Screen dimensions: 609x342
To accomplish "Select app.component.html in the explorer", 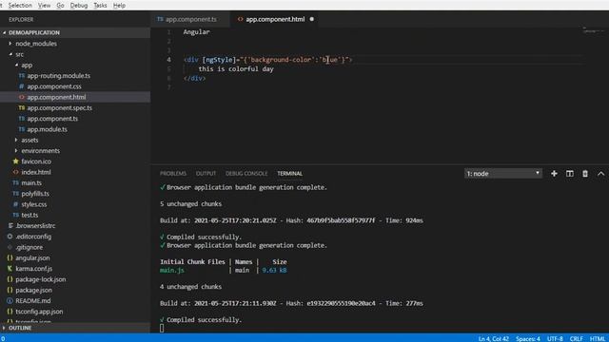I will point(75,97).
